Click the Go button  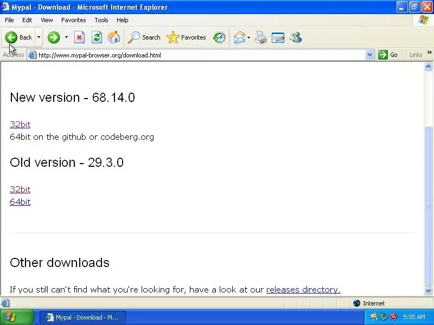(388, 55)
